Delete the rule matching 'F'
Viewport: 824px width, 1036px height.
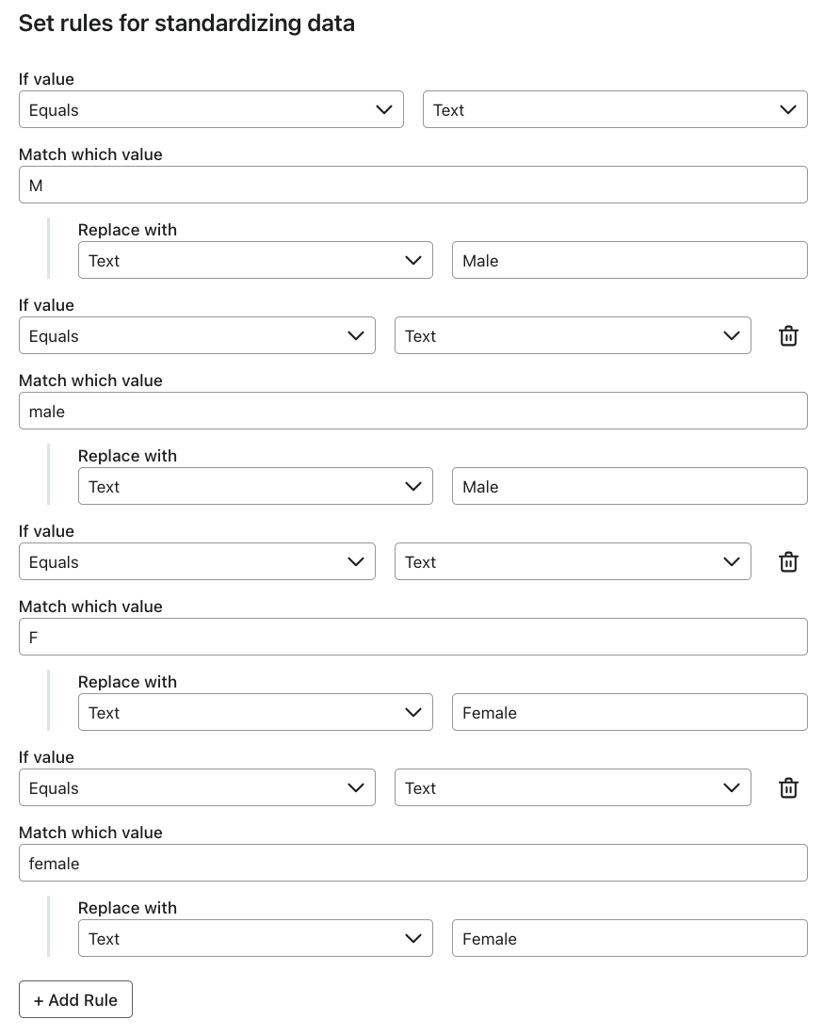point(788,562)
